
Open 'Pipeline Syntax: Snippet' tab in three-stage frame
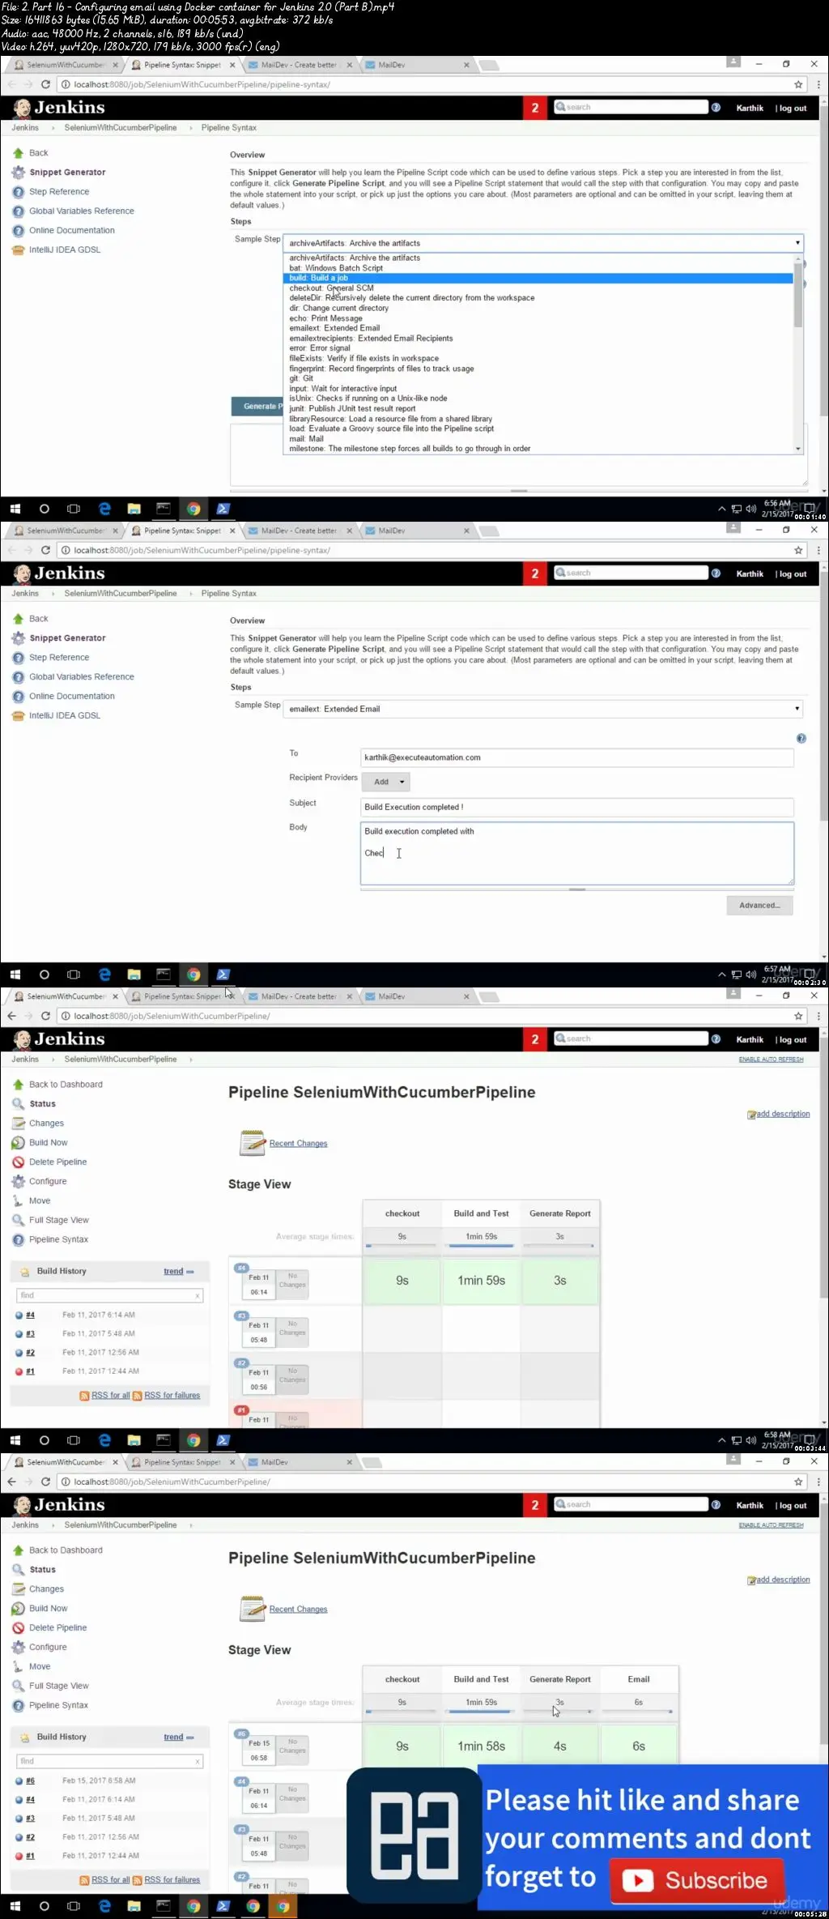click(x=182, y=996)
